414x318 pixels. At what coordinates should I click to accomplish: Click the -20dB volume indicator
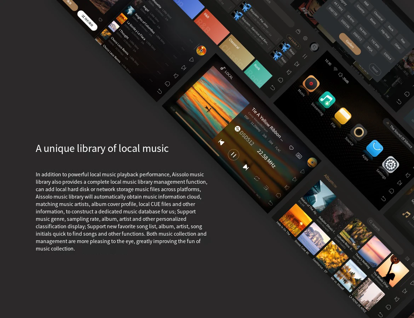tap(344, 78)
